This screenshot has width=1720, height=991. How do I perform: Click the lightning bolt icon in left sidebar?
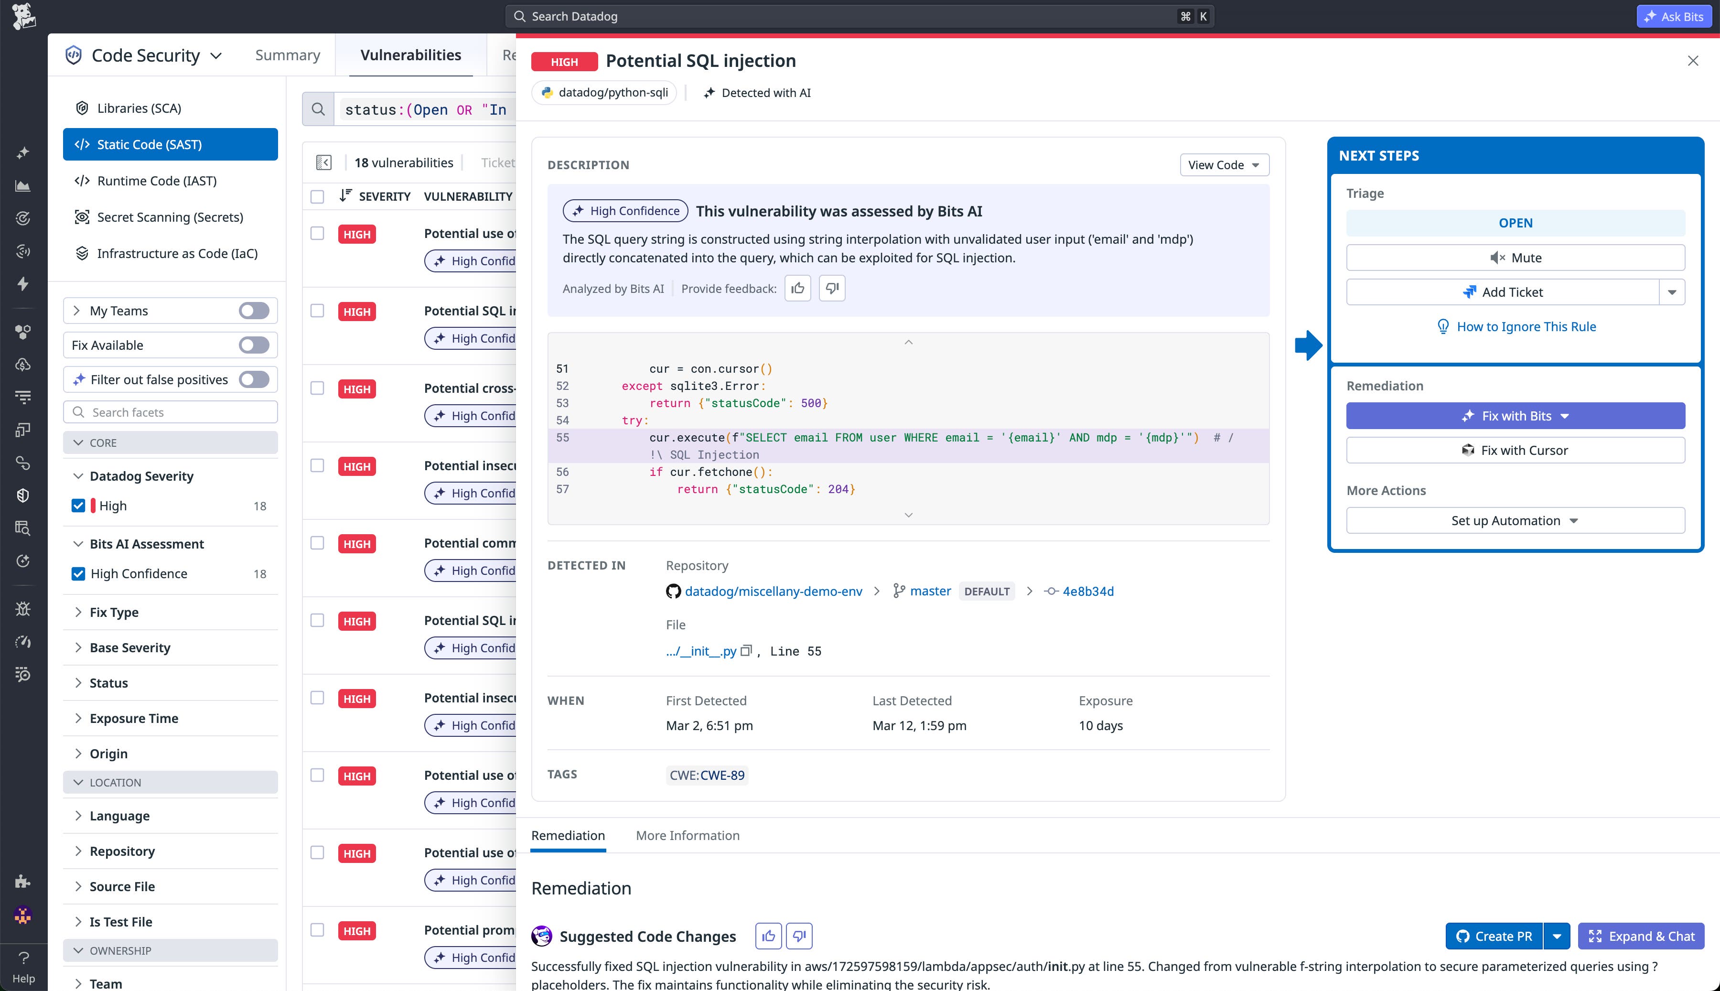pyautogui.click(x=23, y=284)
